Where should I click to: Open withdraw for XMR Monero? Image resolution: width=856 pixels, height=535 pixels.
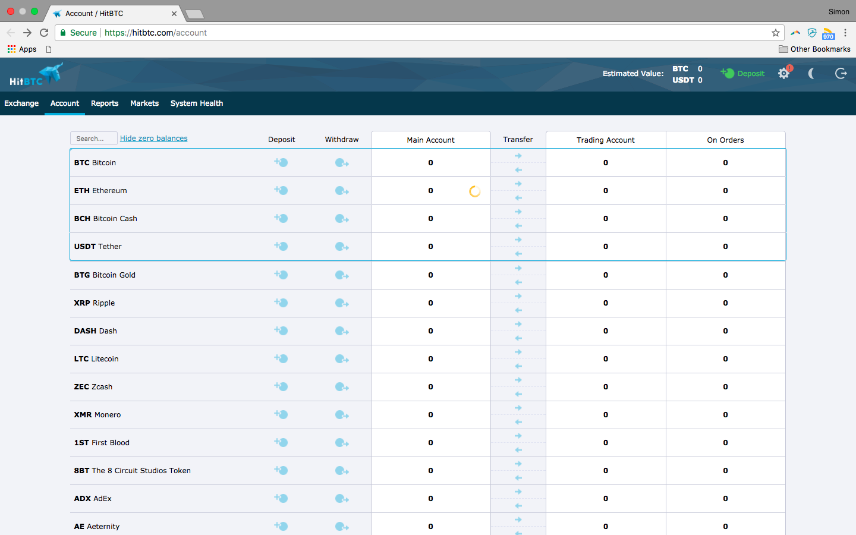342,415
